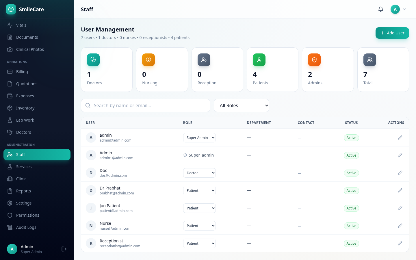416x260 pixels.
Task: Open Doctor role dropdown for Doc
Action: tap(199, 173)
